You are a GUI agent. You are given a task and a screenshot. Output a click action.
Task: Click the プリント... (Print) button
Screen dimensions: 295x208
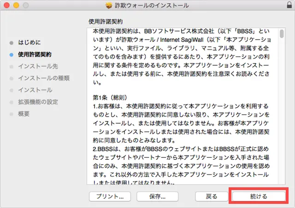click(110, 196)
